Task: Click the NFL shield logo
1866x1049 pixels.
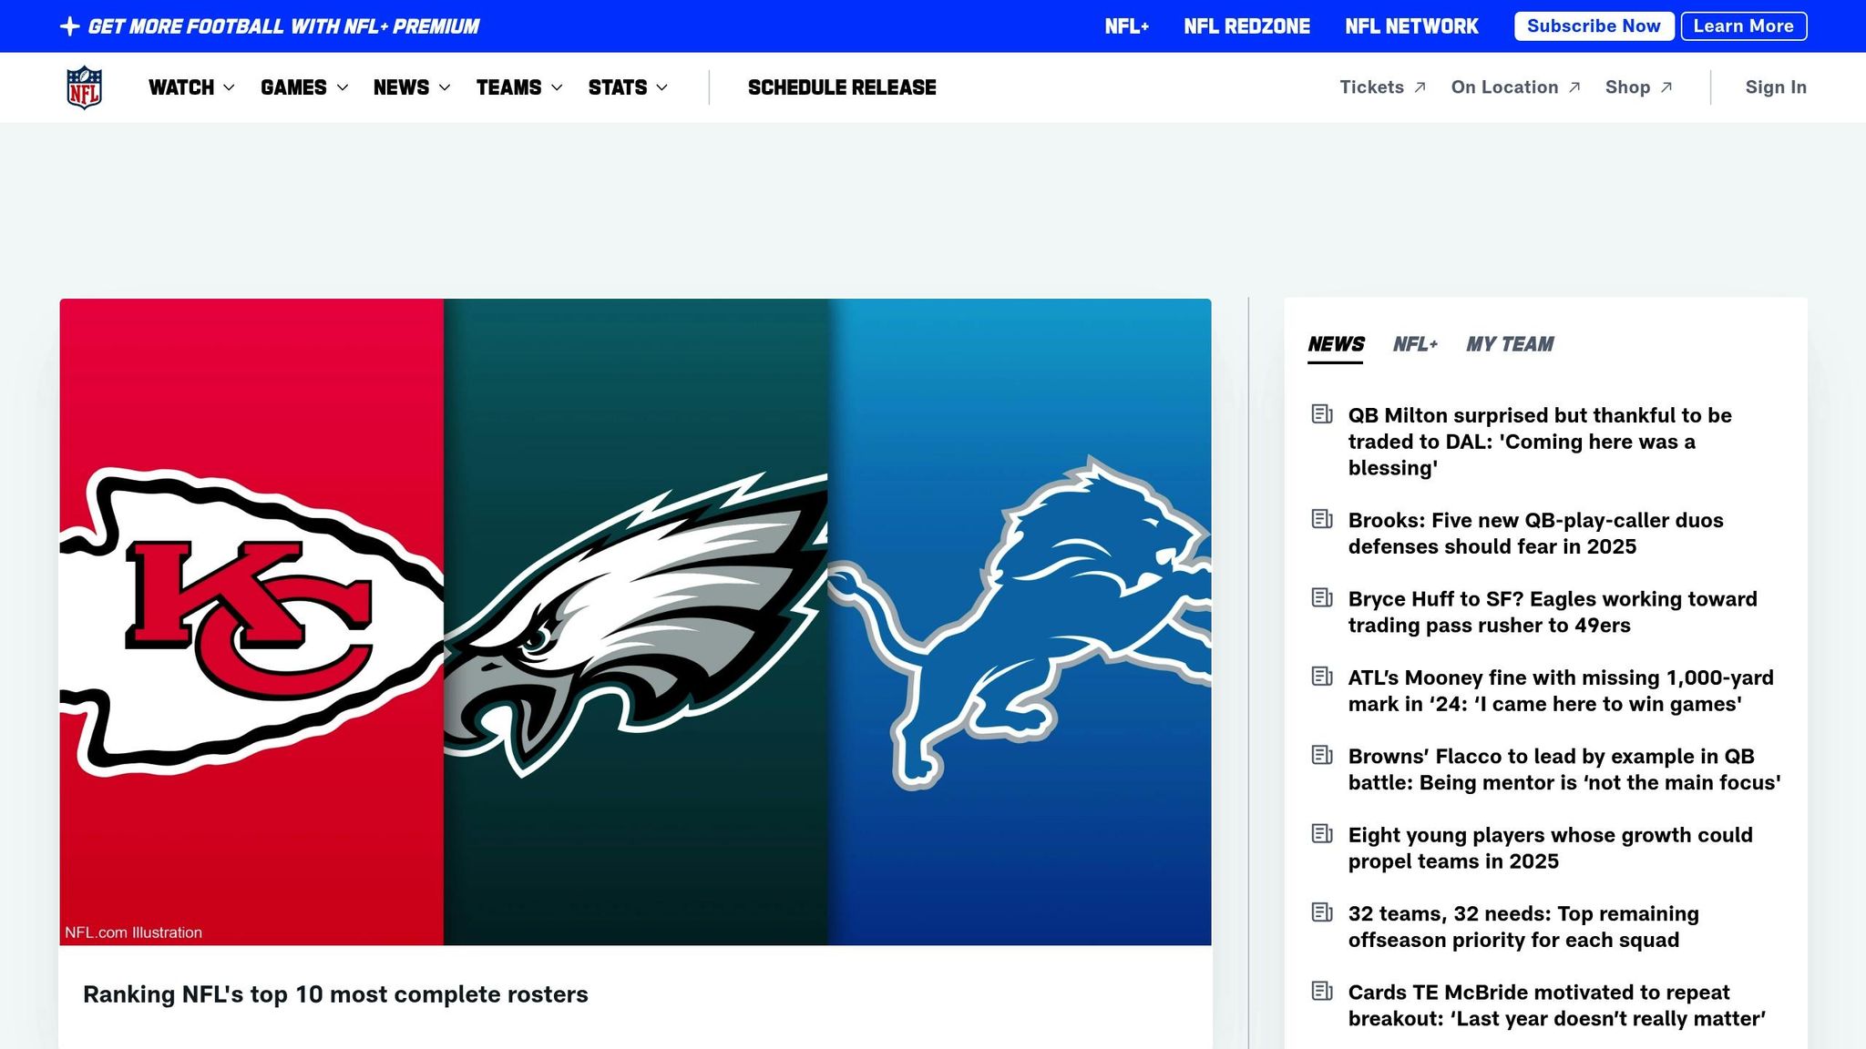Action: [84, 87]
